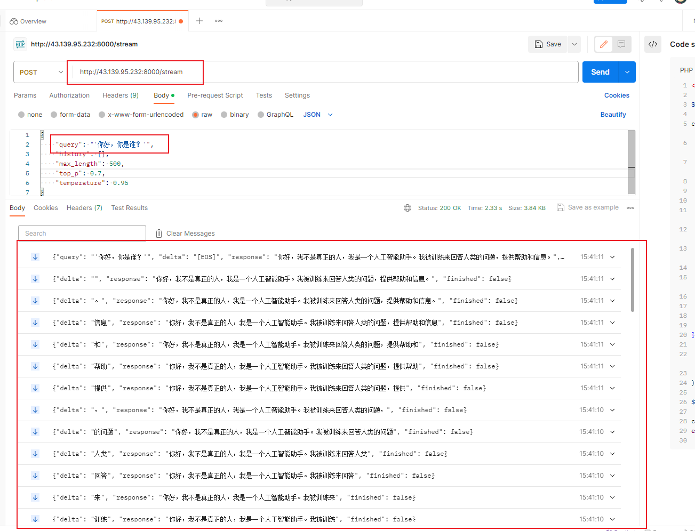Click received arrow icon of "来" message
Screen dimensions: 695x531
pyautogui.click(x=35, y=497)
